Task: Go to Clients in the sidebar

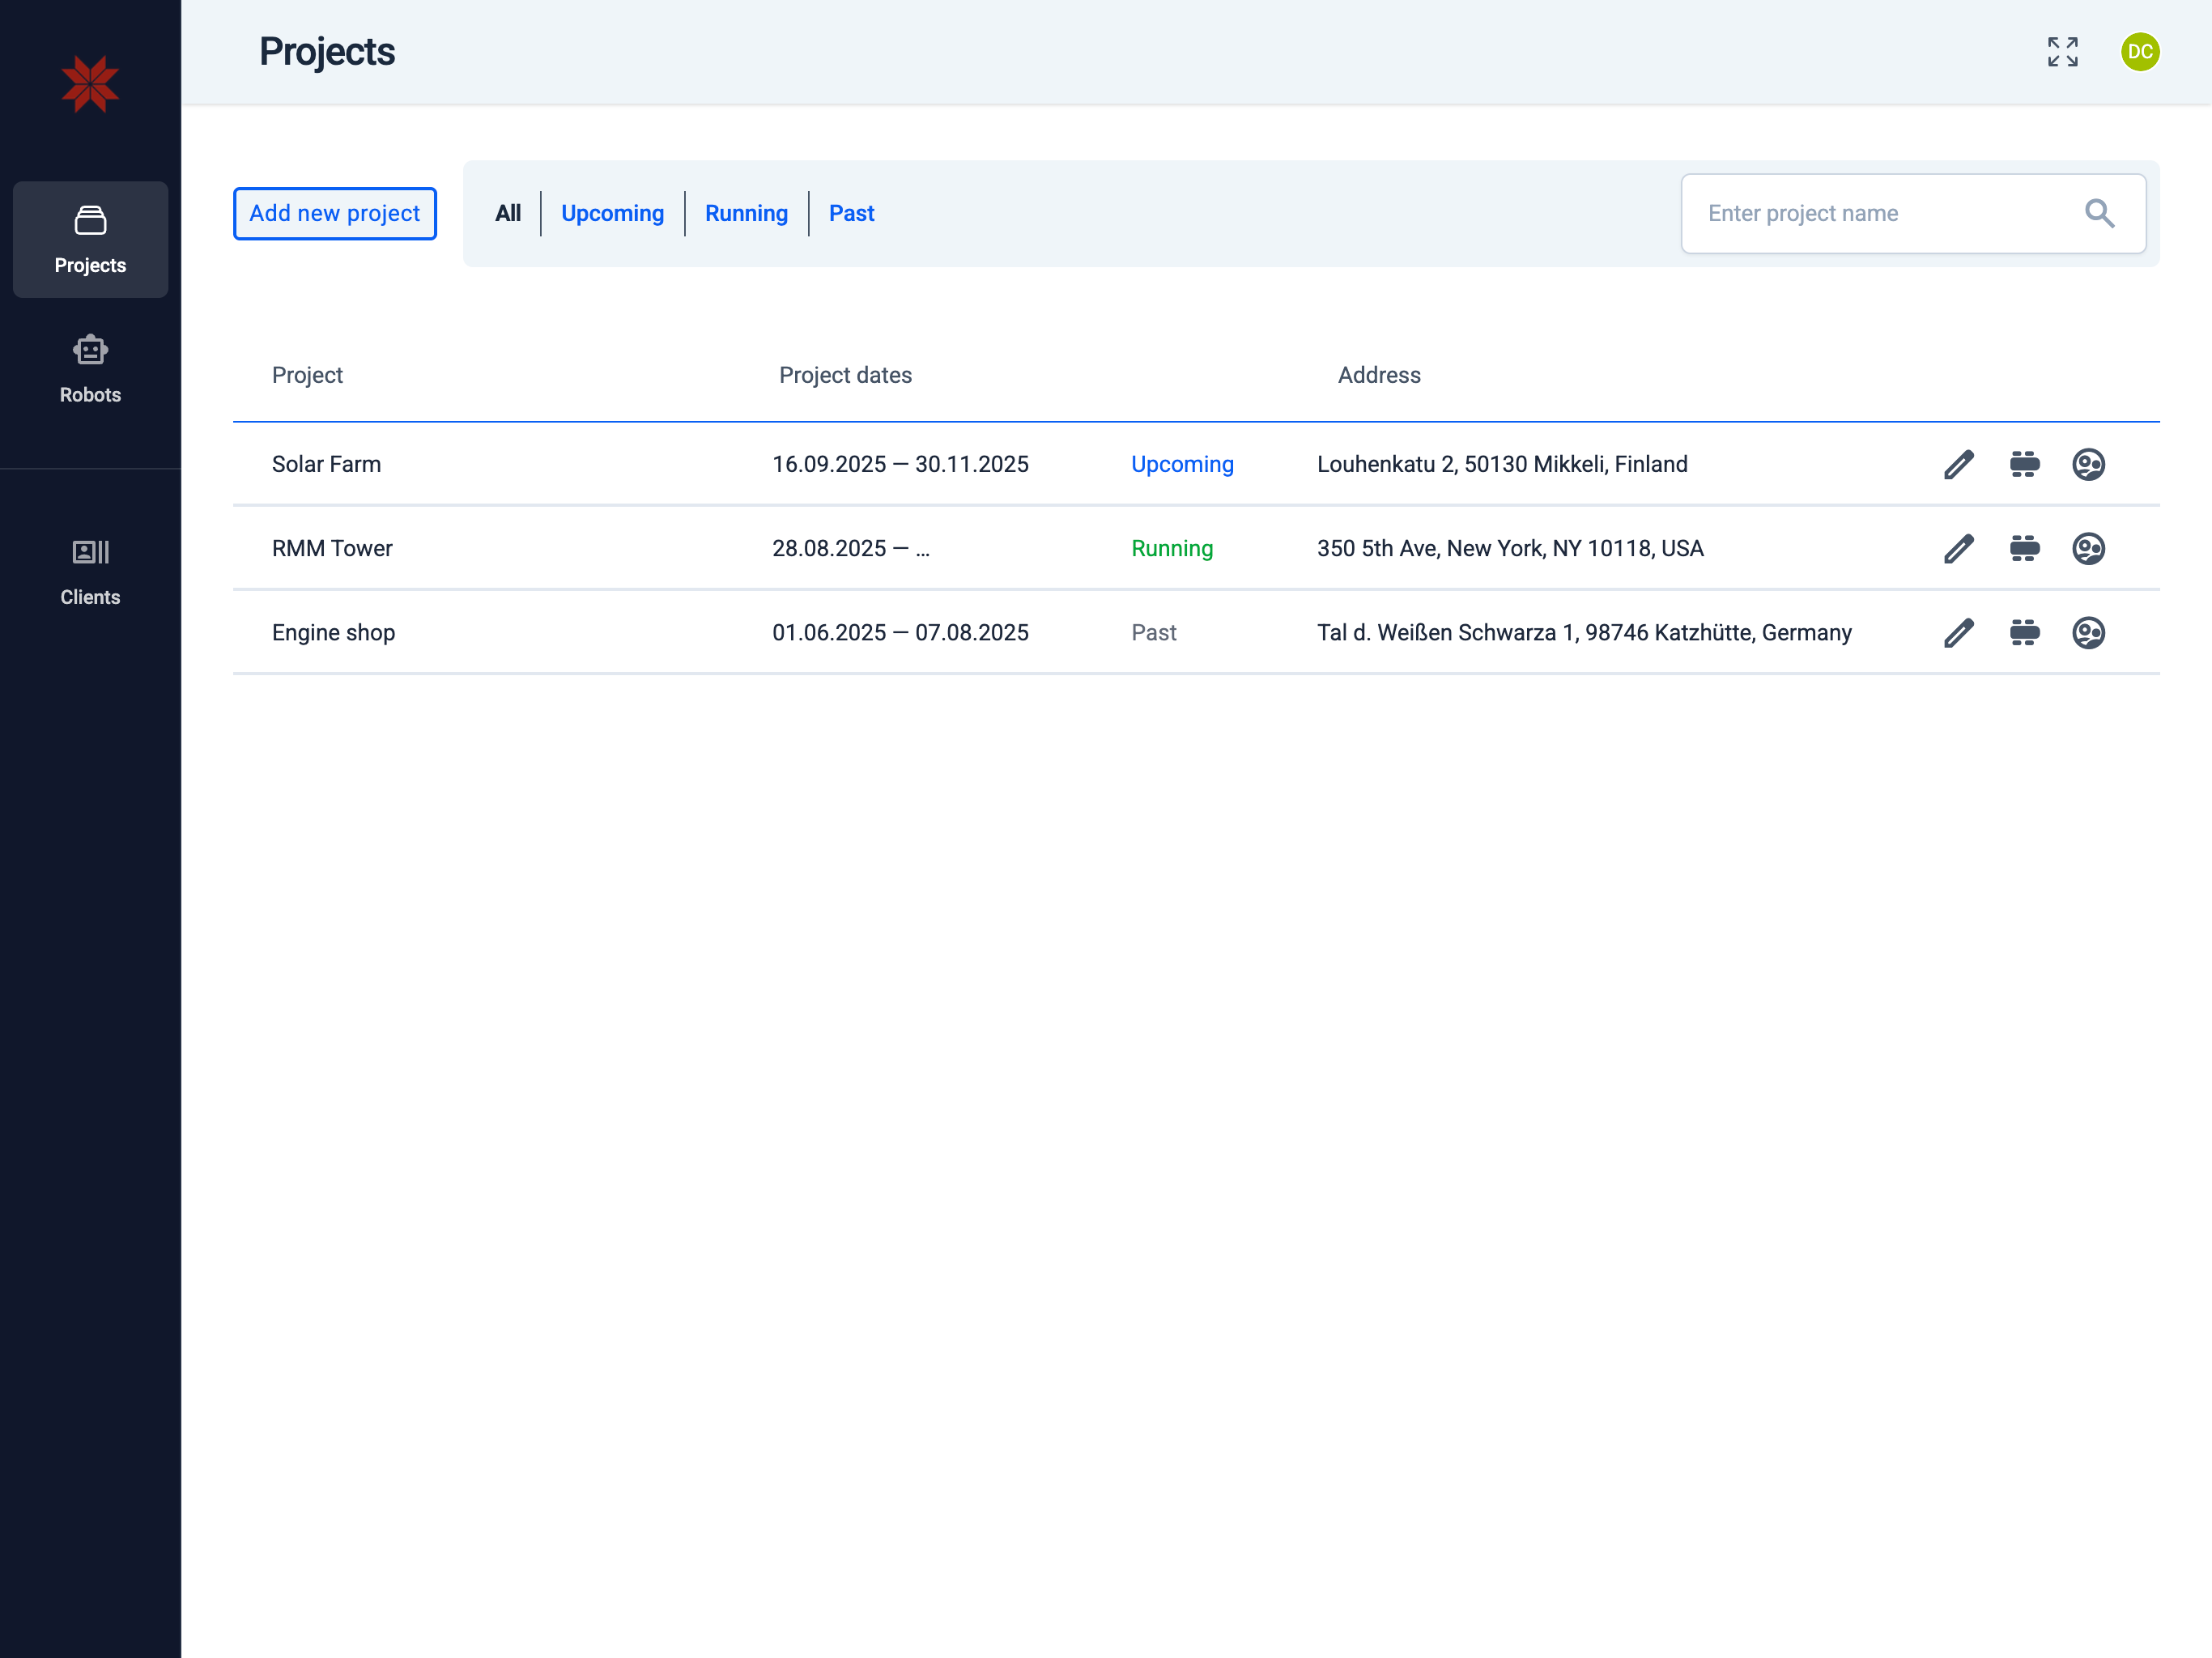Action: pyautogui.click(x=90, y=571)
